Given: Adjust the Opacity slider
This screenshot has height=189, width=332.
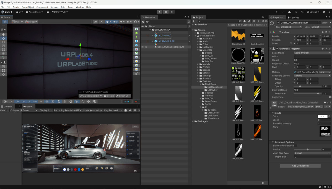Looking at the screenshot, I should [307, 86].
